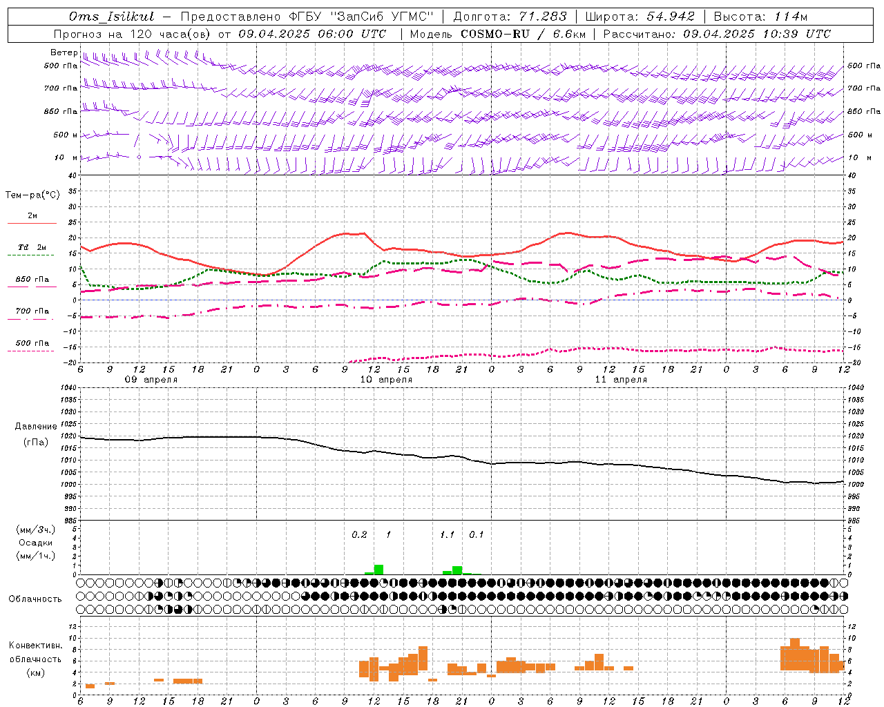Image resolution: width=884 pixels, height=707 pixels.
Task: Click the '700 гПа' temperature legend entry
Action: pos(32,311)
